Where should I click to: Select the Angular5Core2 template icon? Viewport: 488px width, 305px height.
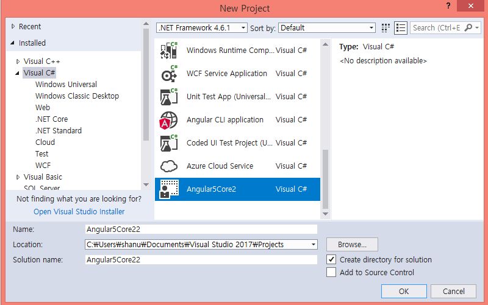coord(169,189)
